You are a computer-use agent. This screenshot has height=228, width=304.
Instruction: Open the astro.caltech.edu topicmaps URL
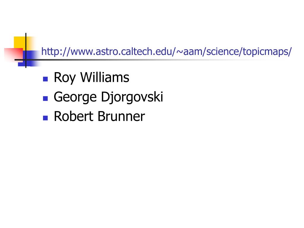[x=166, y=52]
